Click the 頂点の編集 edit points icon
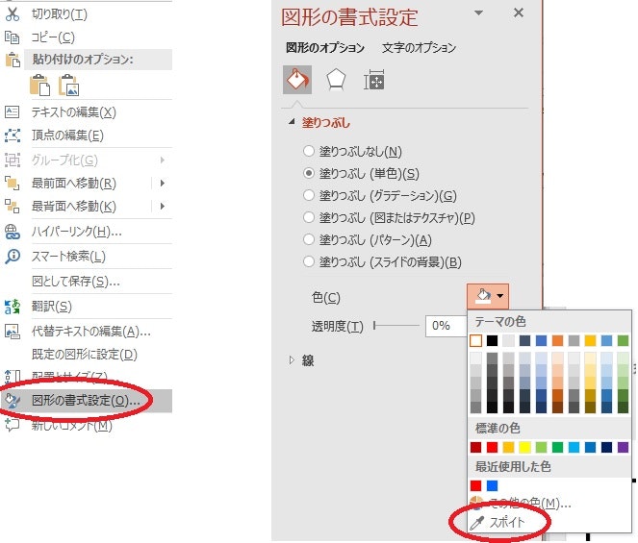 coord(13,136)
